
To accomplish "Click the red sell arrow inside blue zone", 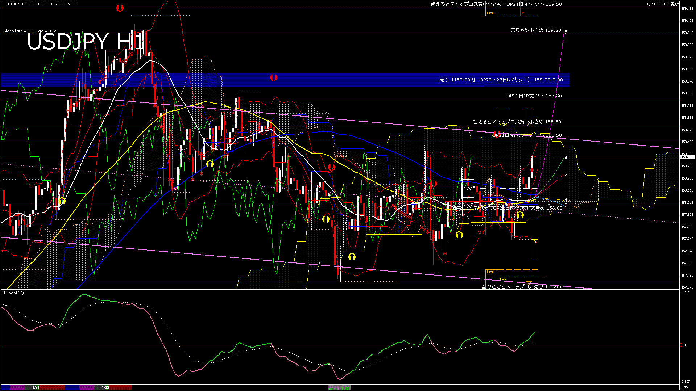I will [274, 77].
